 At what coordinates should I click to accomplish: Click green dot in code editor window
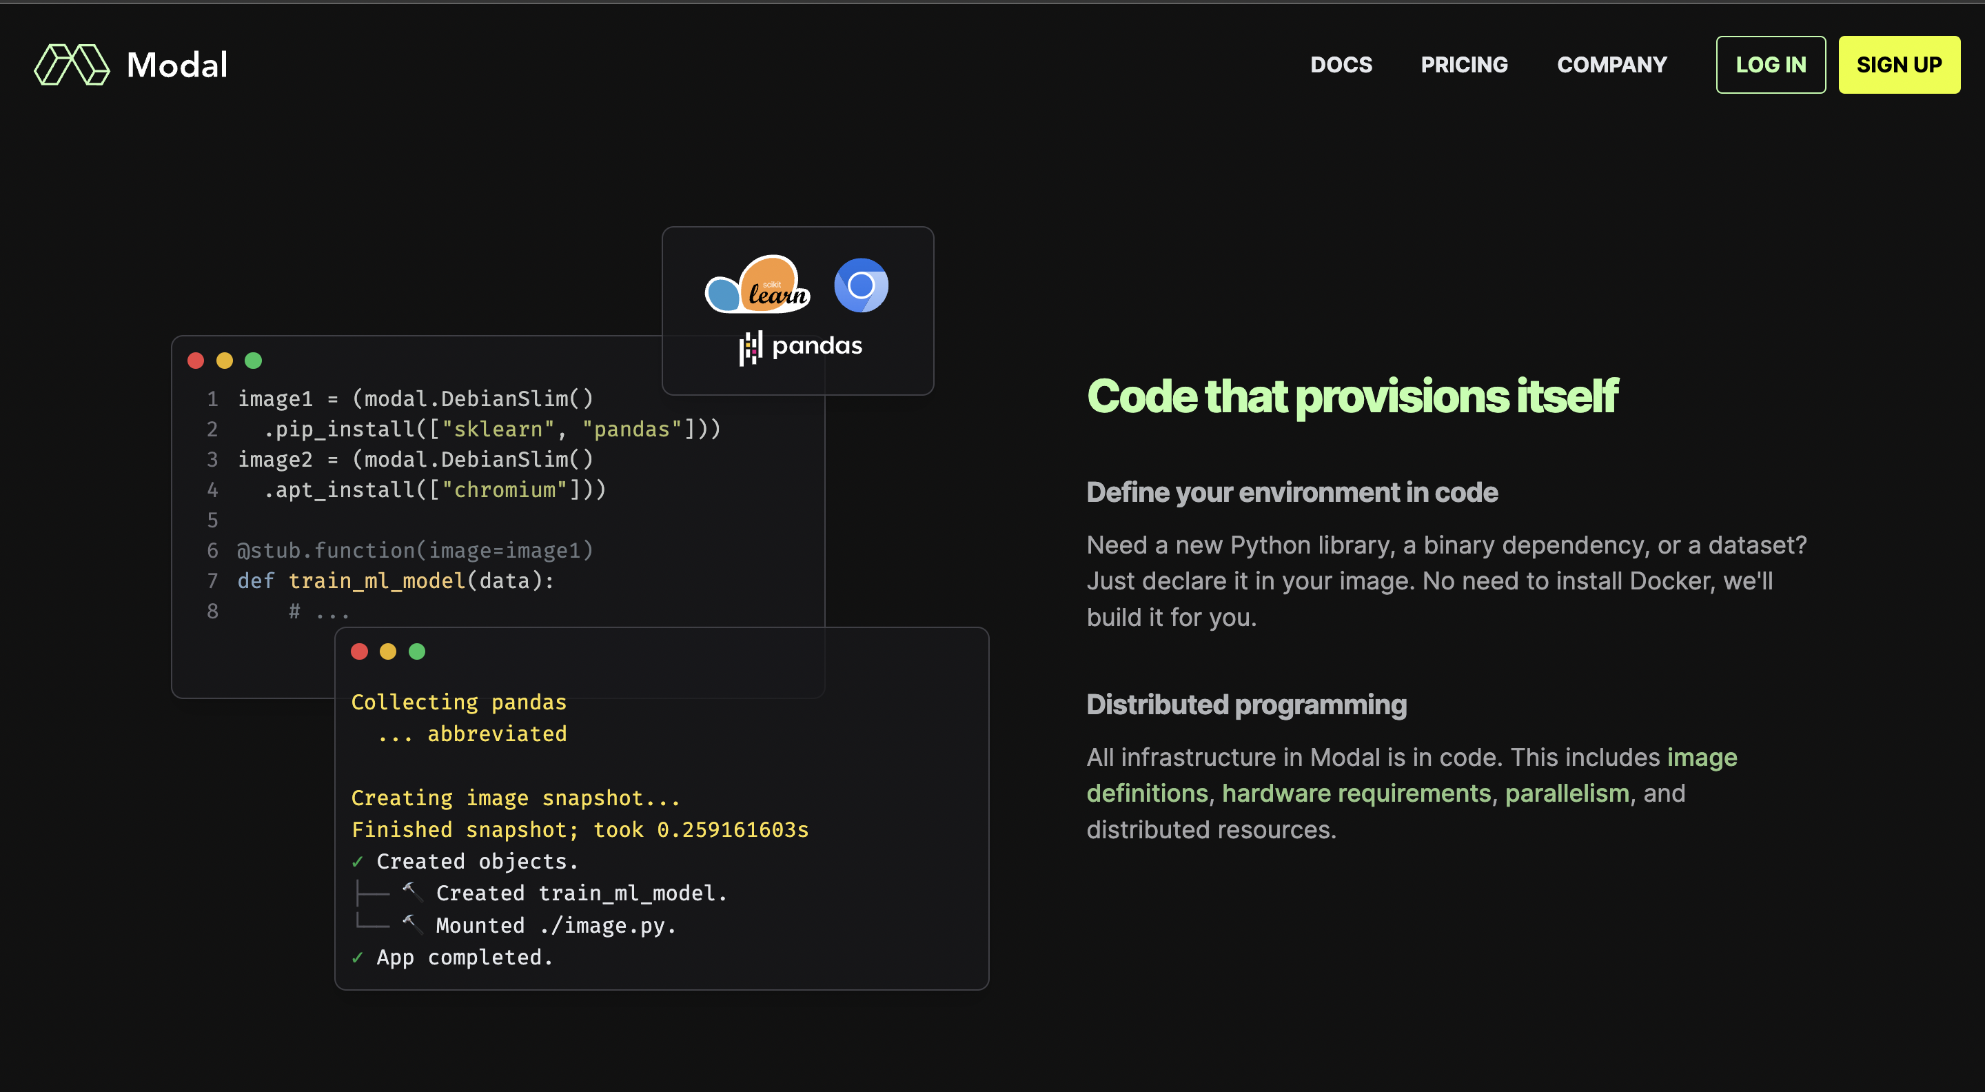254,361
